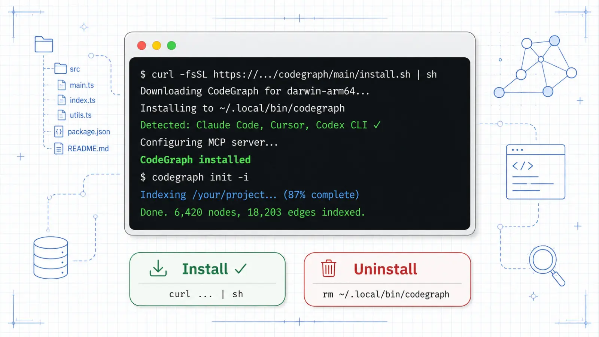599x337 pixels.
Task: Click the Uninstall button label
Action: [x=385, y=269]
